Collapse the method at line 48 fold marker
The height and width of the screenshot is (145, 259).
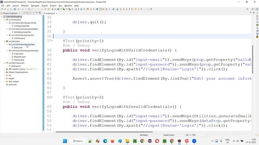(x=52, y=97)
